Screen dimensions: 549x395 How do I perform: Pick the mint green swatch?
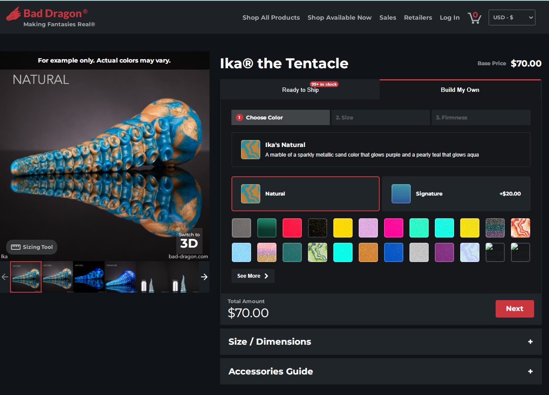pos(419,228)
